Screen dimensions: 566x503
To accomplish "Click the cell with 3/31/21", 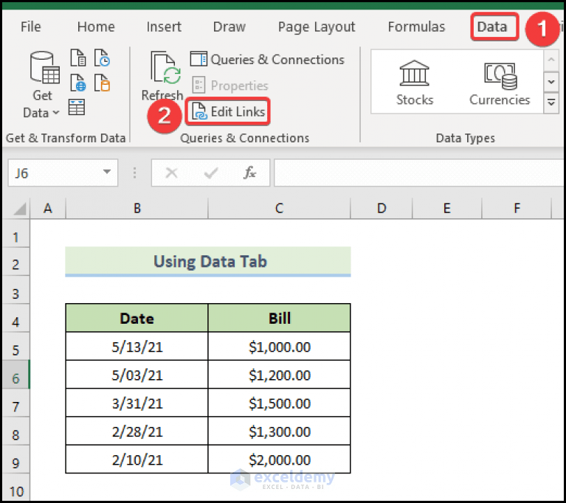I will (x=137, y=403).
